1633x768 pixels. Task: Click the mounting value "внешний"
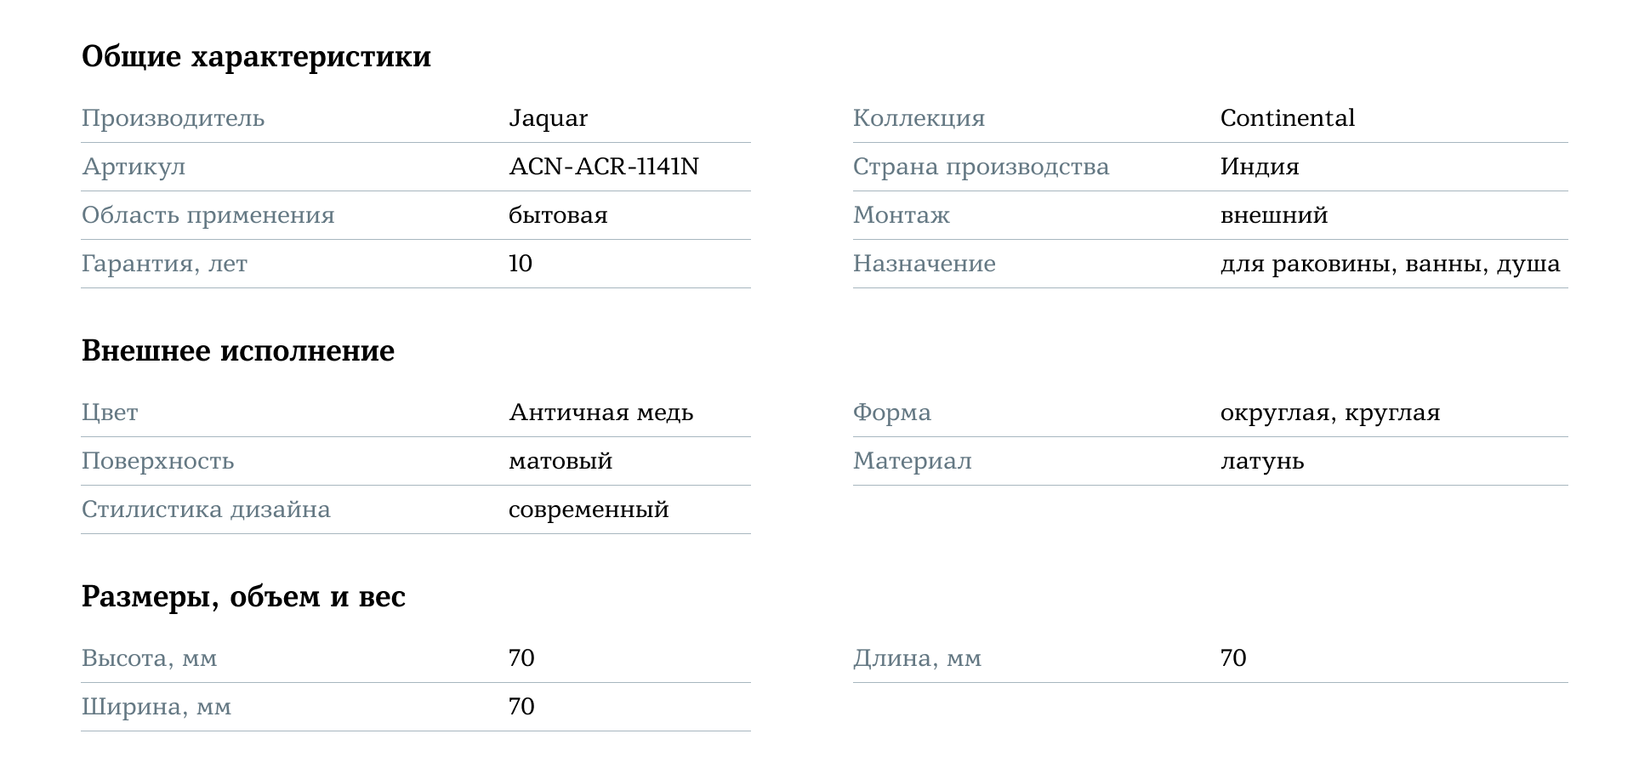[1273, 215]
